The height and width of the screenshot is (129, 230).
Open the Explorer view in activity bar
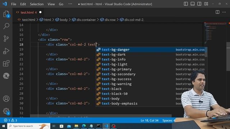coord(6,14)
